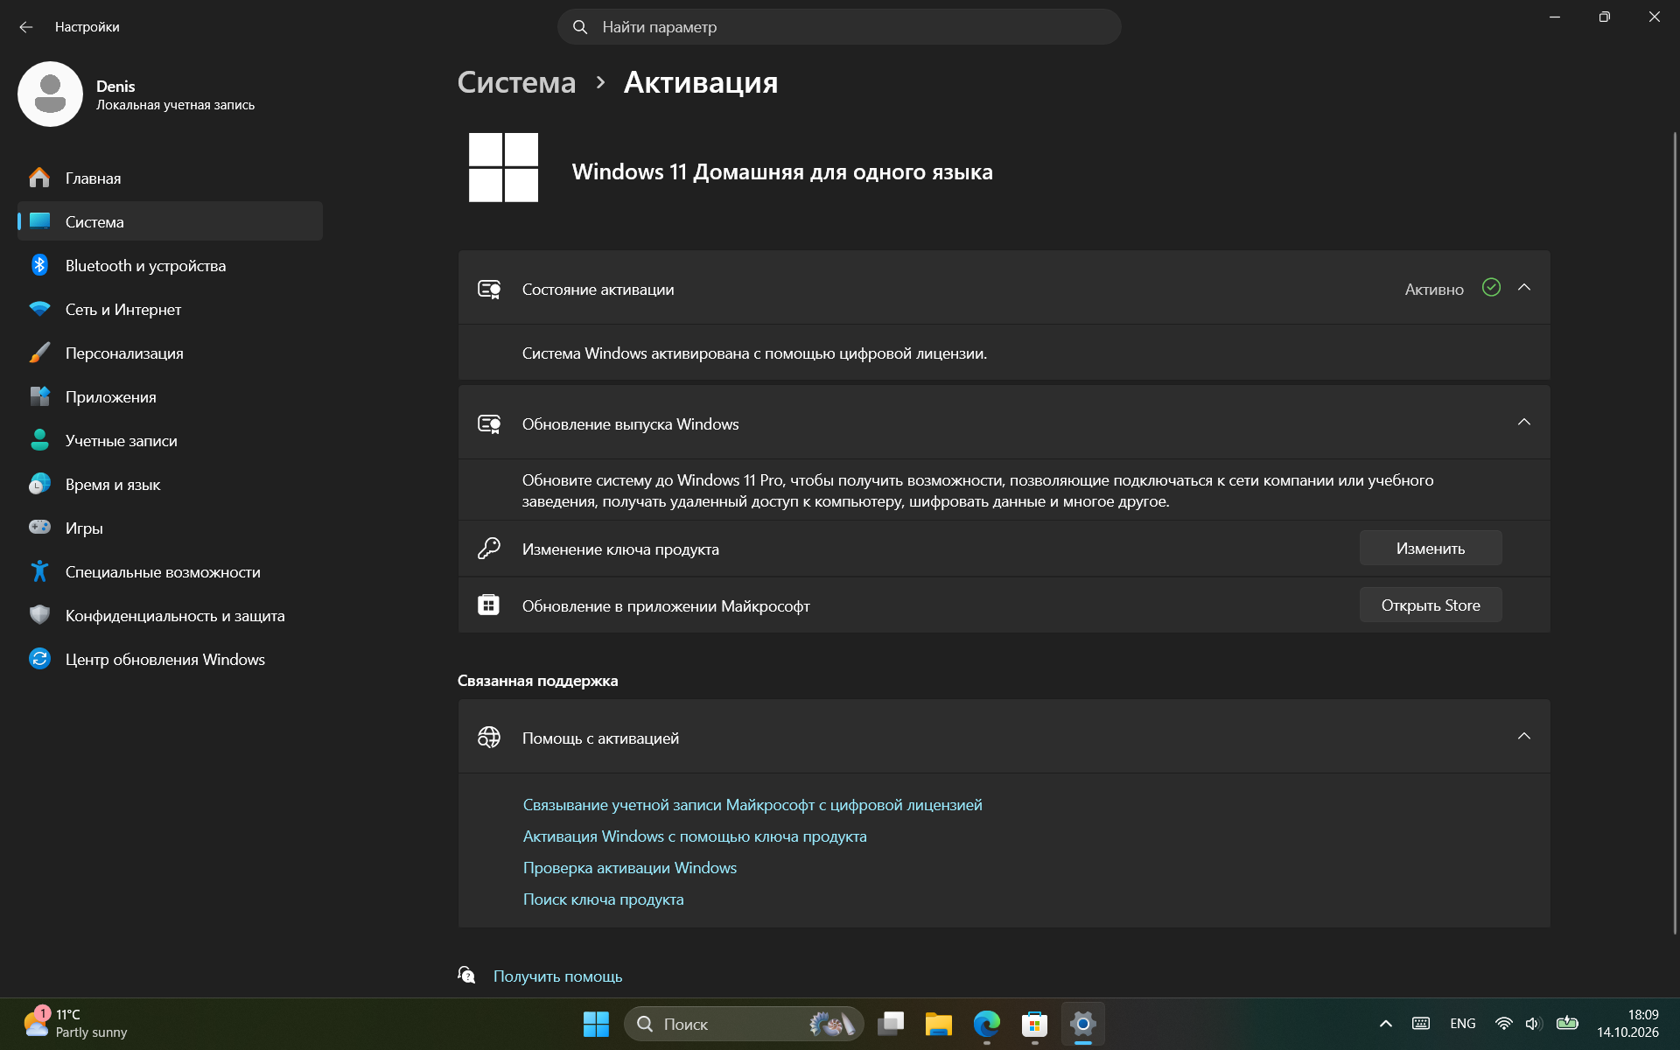This screenshot has width=1680, height=1050.
Task: Click the Система breadcrumb link
Action: pyautogui.click(x=516, y=82)
